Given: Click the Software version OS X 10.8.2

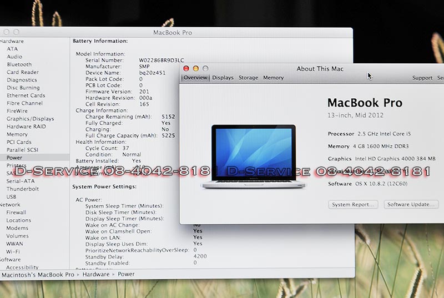Looking at the screenshot, I should click(381, 184).
